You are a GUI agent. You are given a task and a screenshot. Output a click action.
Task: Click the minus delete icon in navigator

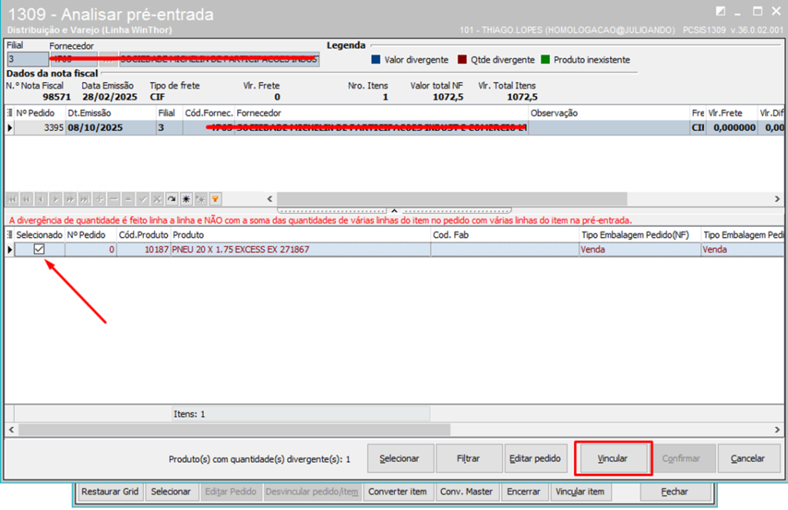[x=113, y=198]
